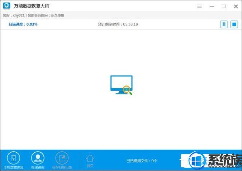This screenshot has height=171, width=242.
Task: Minimize the recovery window
Action: 212,6
